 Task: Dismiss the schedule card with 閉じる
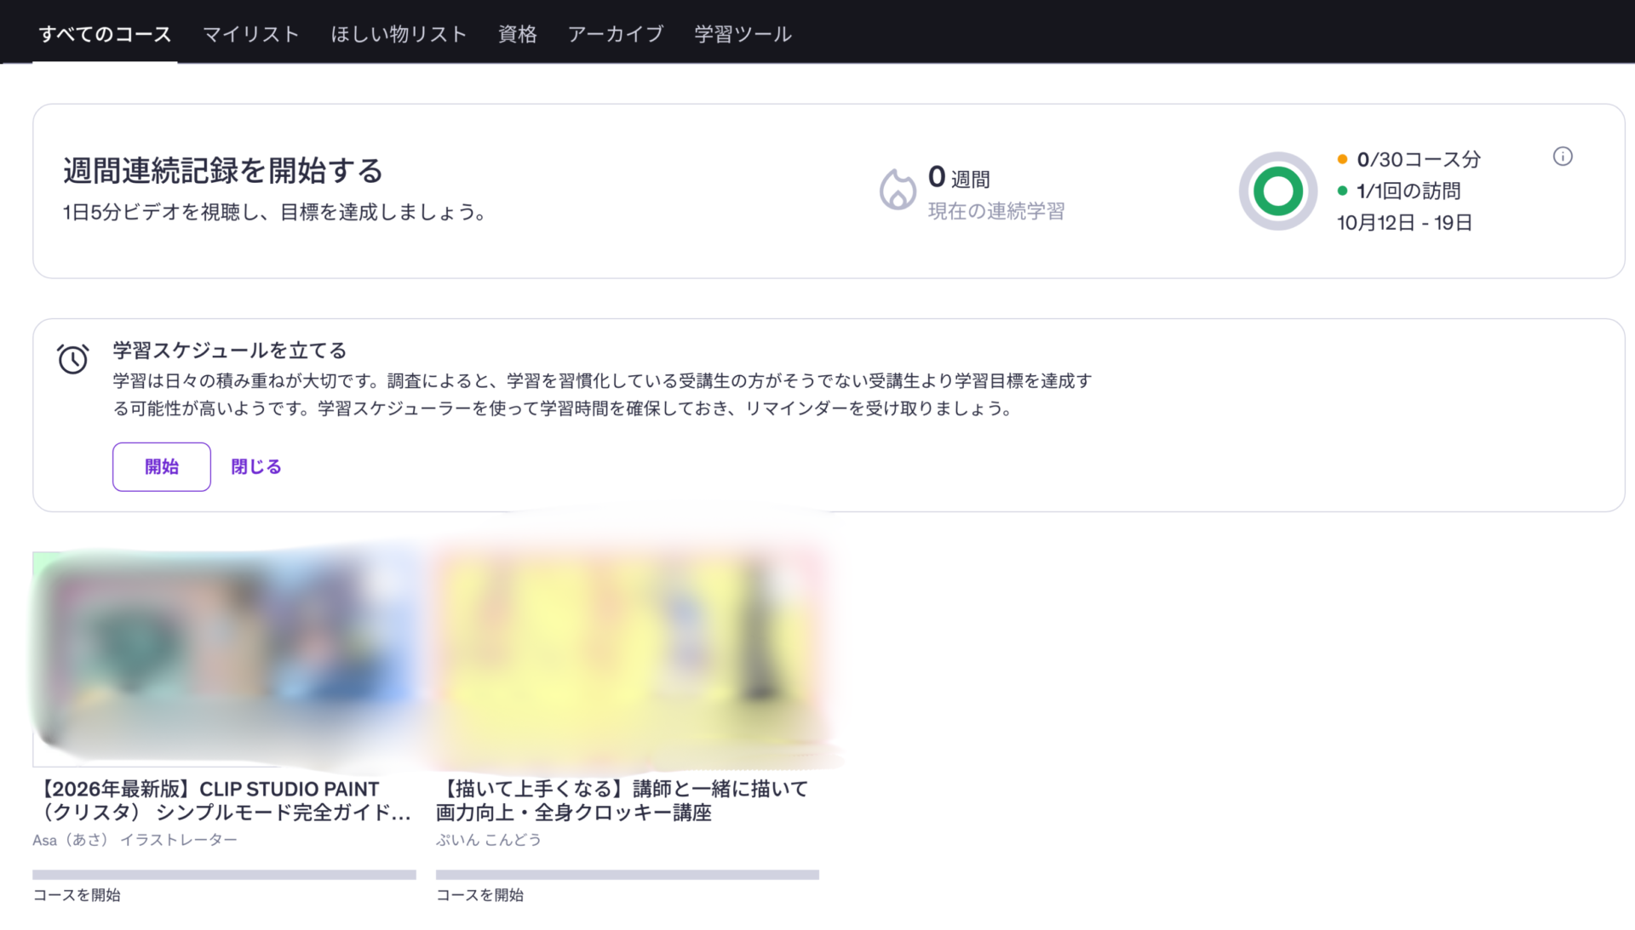(256, 466)
